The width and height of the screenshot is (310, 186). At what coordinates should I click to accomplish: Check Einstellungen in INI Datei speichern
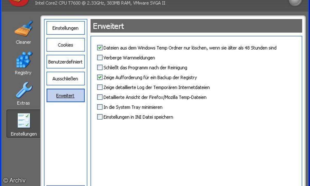(100, 117)
